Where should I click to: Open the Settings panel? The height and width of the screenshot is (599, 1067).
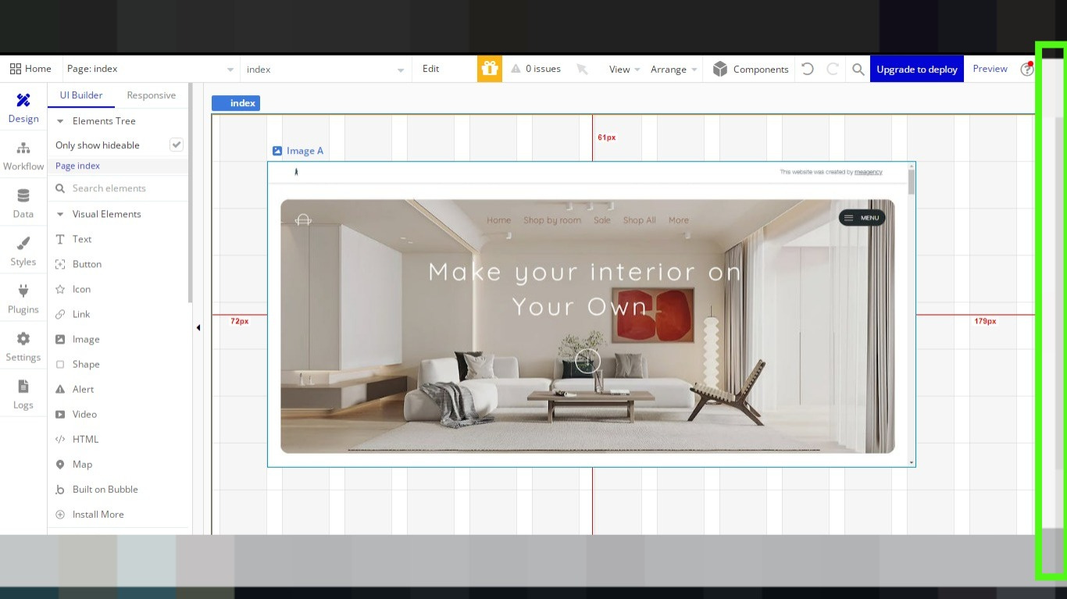click(x=23, y=346)
